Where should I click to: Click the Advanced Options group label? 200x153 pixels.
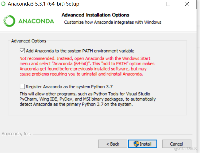[29, 41]
